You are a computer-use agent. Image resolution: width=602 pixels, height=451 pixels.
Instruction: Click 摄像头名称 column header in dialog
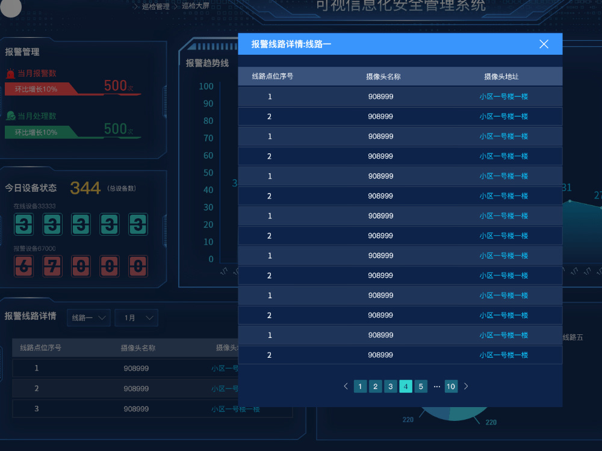point(383,77)
